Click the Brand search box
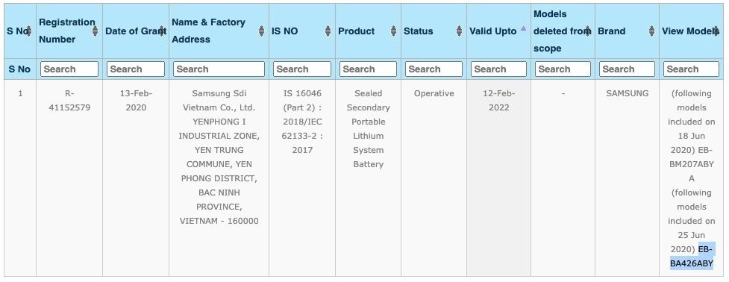Screen dimensions: 729x282 coord(627,69)
